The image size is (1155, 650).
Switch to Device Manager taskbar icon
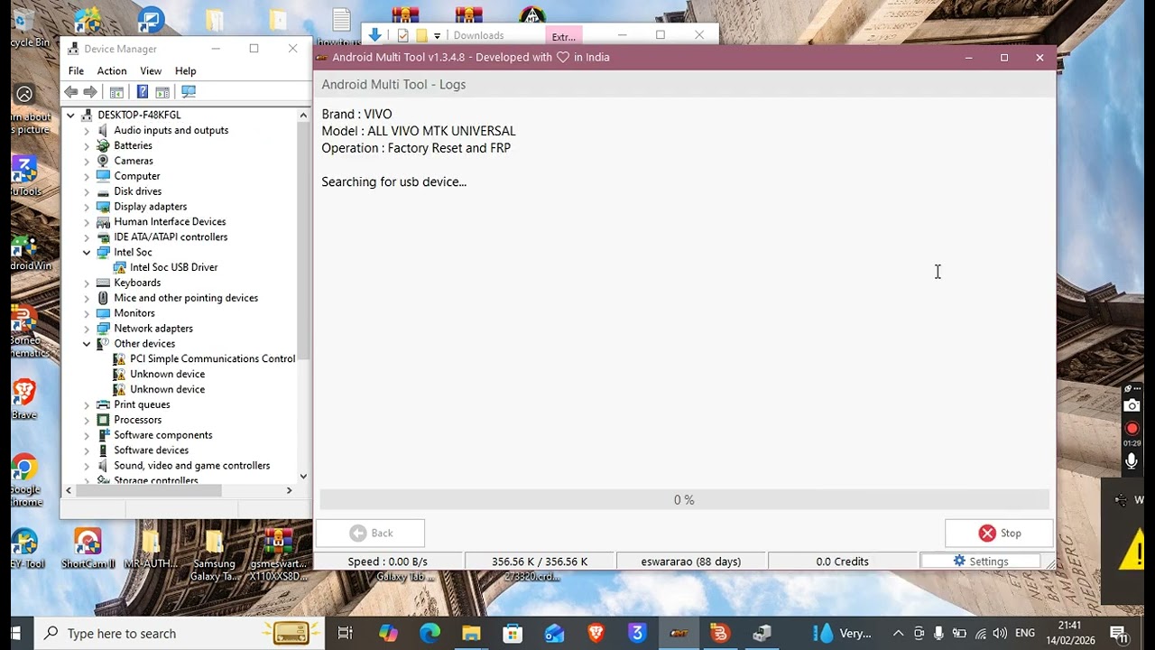[x=762, y=634]
